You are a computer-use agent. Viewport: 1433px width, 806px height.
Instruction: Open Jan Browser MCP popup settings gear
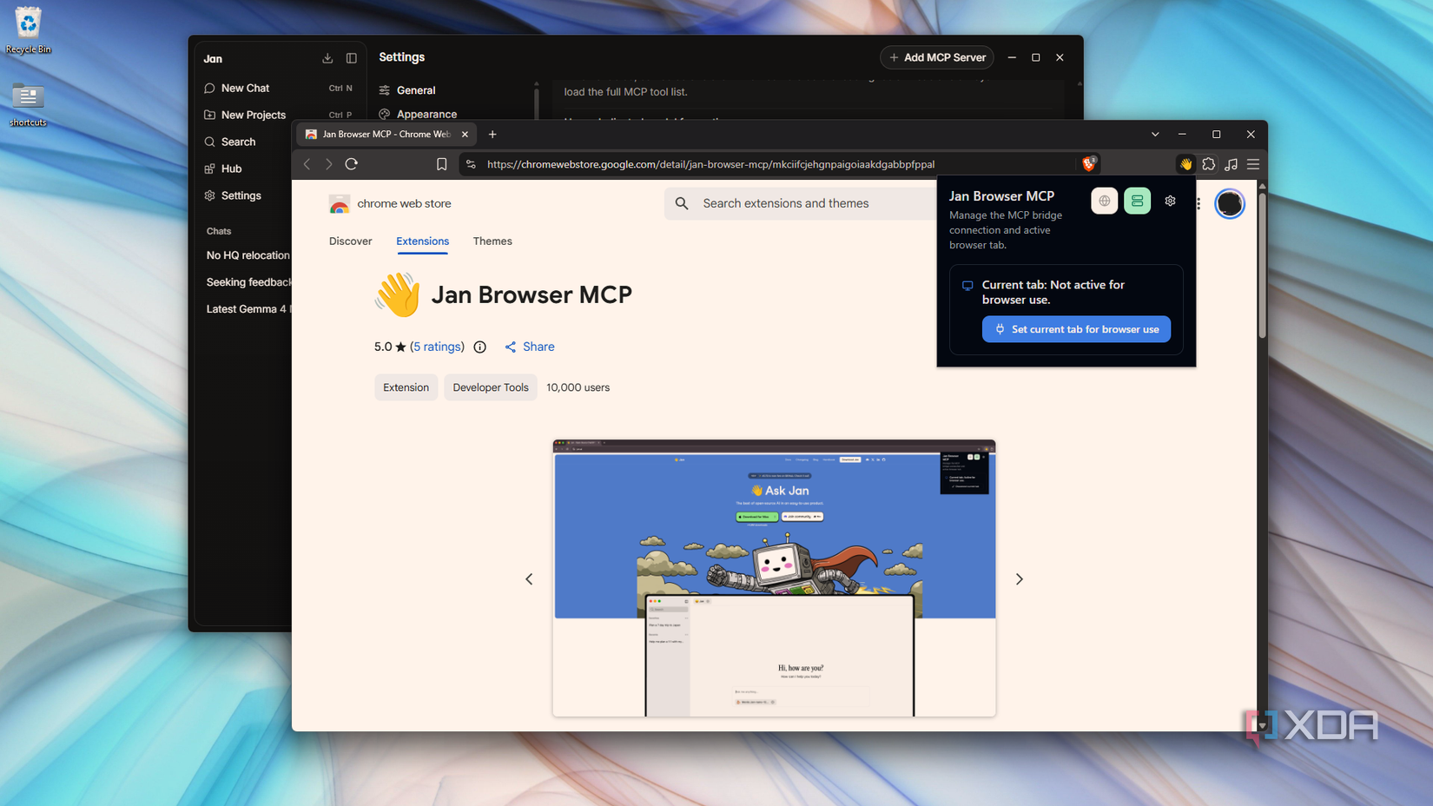[x=1170, y=201]
